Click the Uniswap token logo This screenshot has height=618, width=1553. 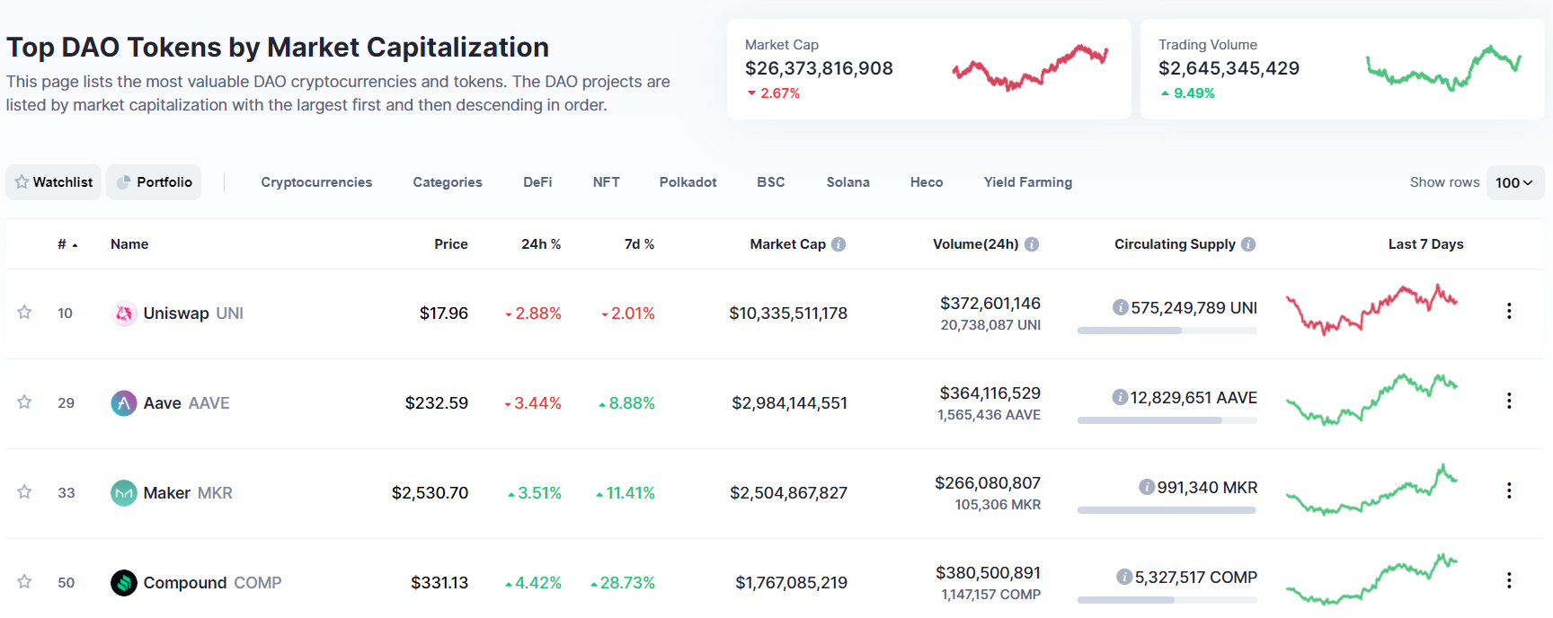click(x=124, y=313)
